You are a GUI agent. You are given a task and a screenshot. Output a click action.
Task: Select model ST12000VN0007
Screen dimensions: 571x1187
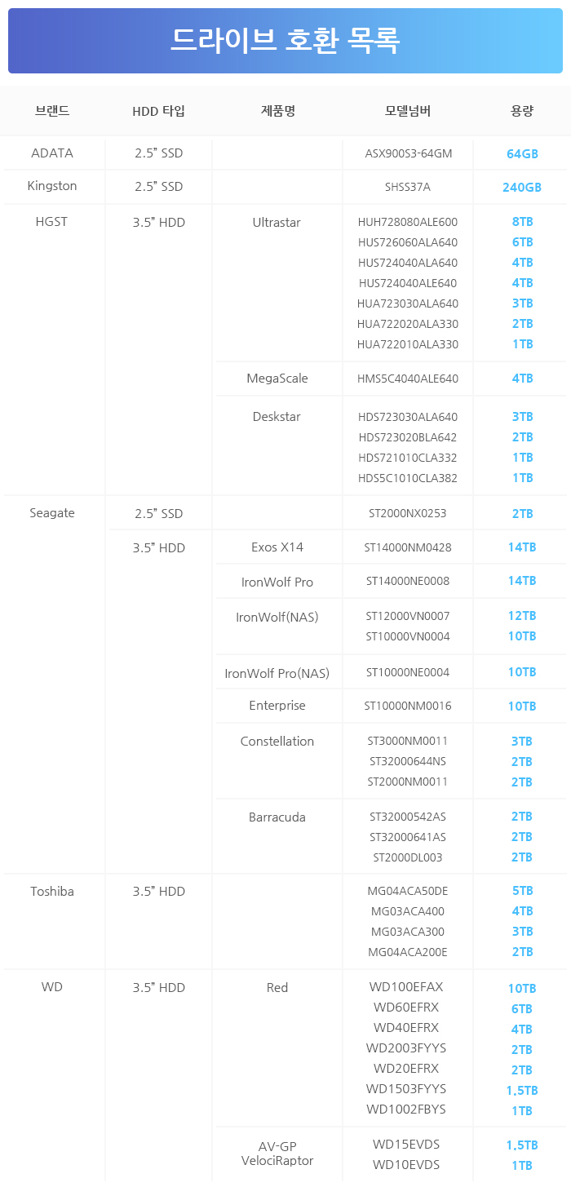(408, 616)
